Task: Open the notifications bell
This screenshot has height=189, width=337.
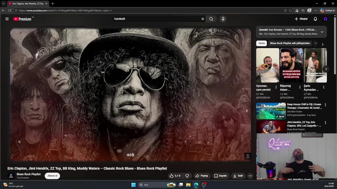Action: click(x=315, y=19)
